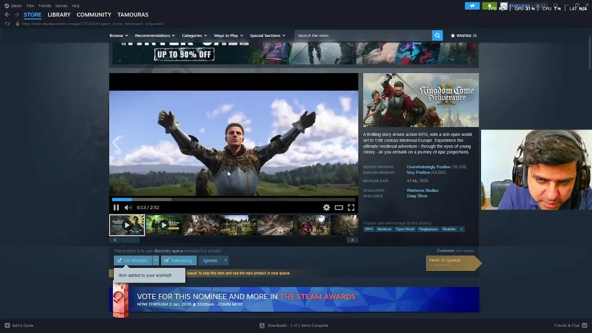Open the Games menu
Screen dimensions: 592x333
[62, 6]
